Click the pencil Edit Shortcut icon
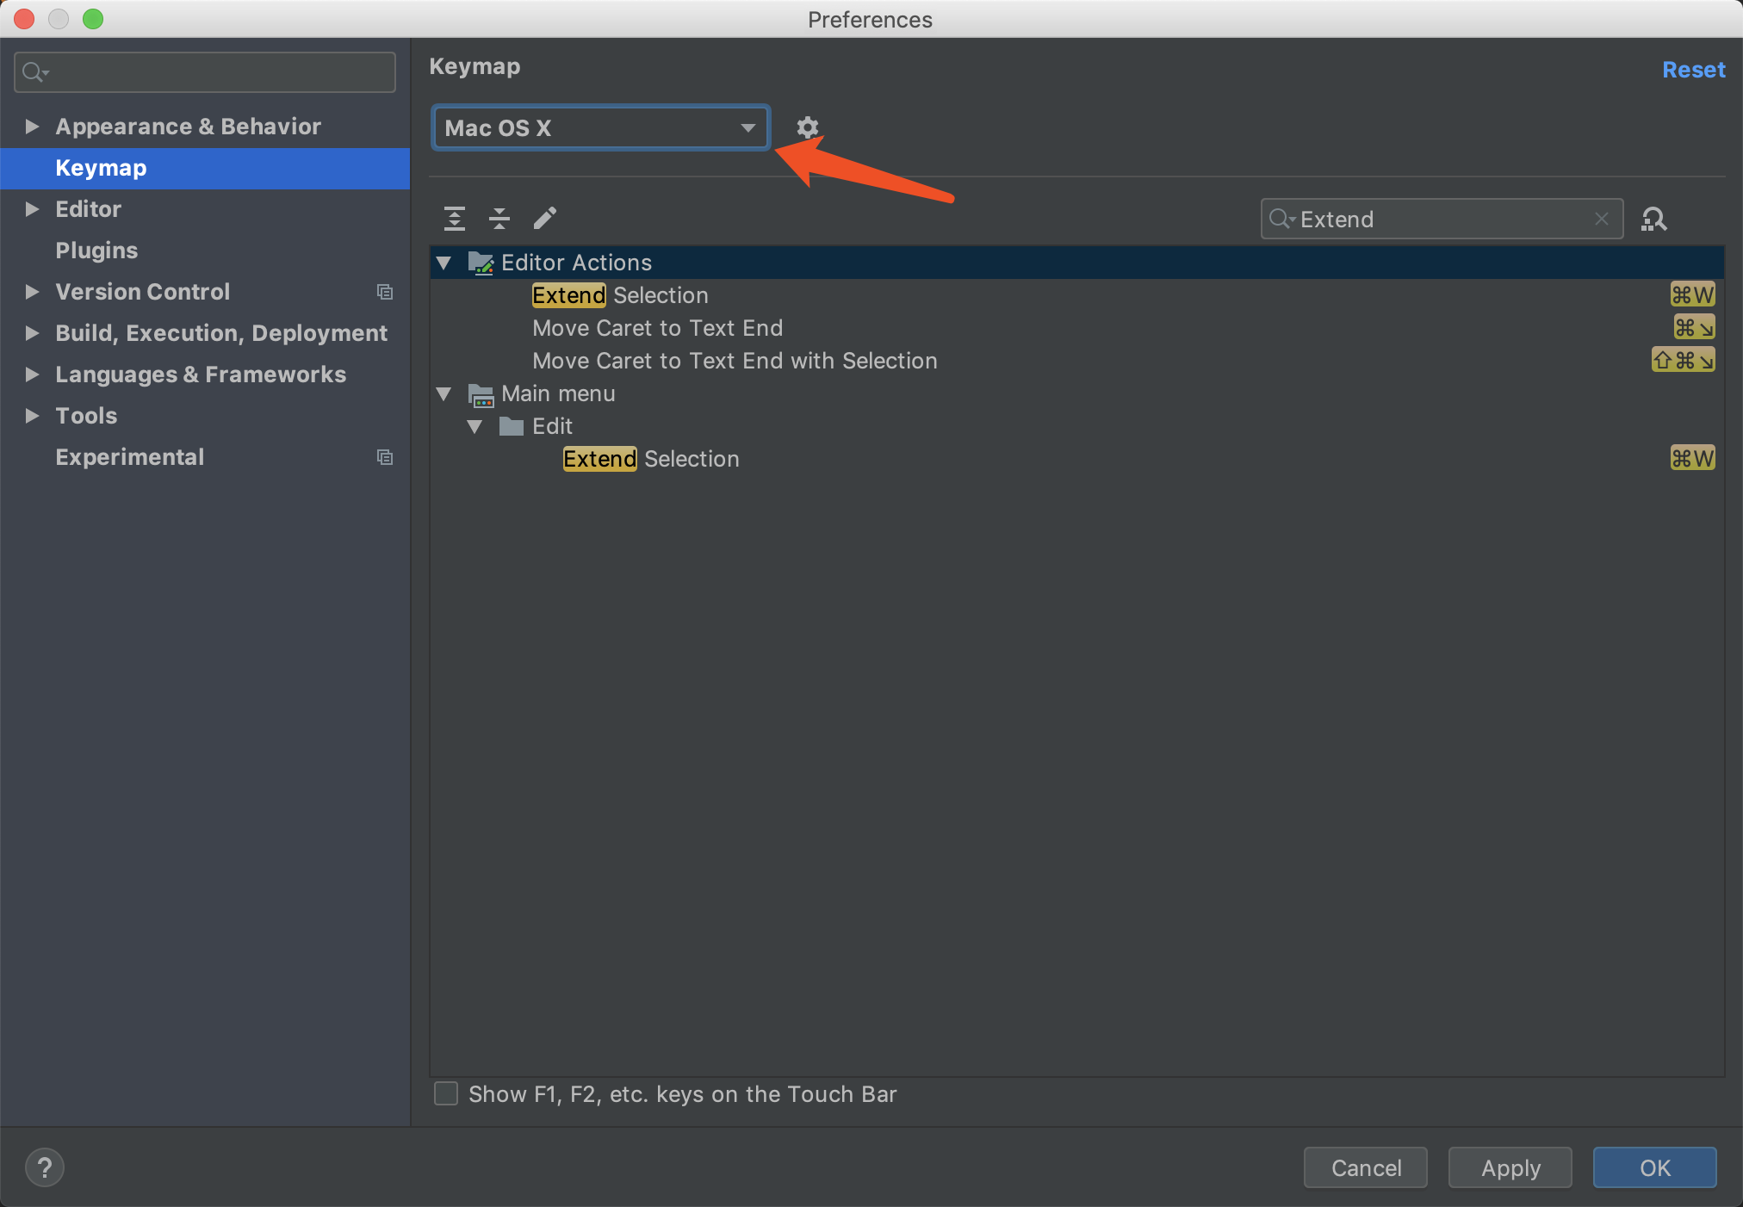Screen dimensions: 1743x1207 click(x=545, y=219)
